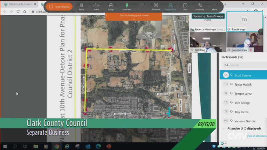
Task: Open the Share options icon
Action: pyautogui.click(x=96, y=6)
